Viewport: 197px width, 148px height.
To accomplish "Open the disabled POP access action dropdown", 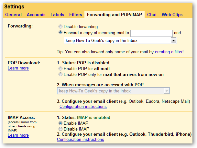I will click(114, 91).
